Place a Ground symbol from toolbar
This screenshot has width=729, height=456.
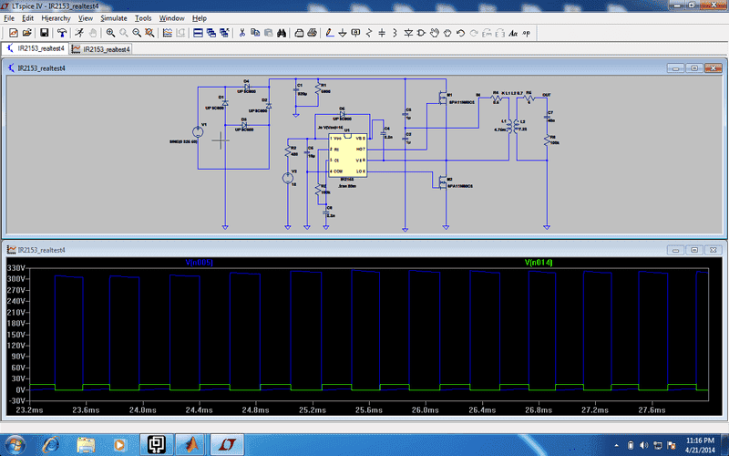tap(343, 33)
